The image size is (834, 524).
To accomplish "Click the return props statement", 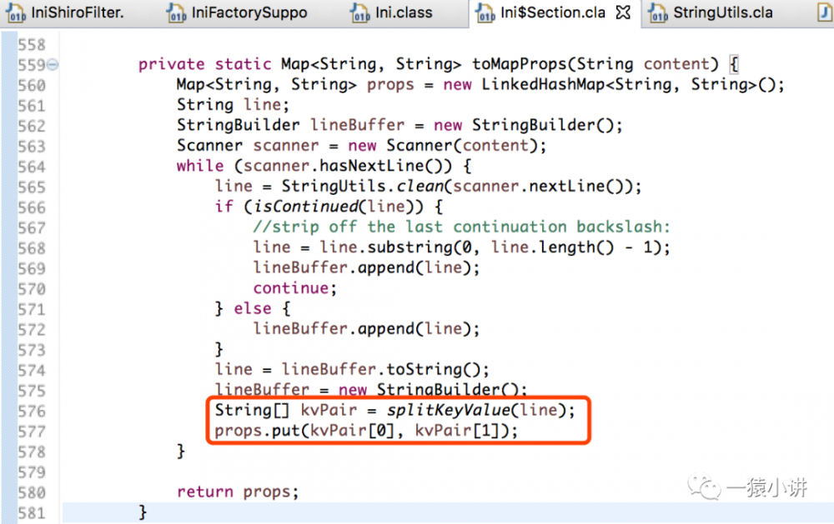I will click(x=238, y=492).
